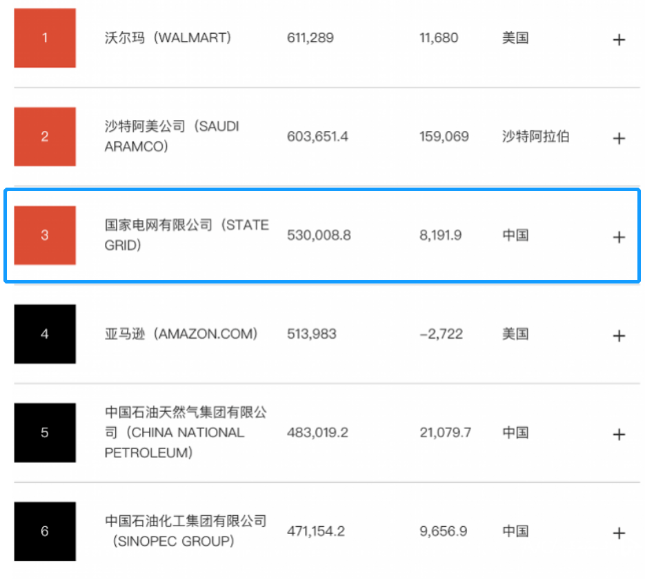Expand Amazon.com row plus icon
The height and width of the screenshot is (587, 645).
619,336
